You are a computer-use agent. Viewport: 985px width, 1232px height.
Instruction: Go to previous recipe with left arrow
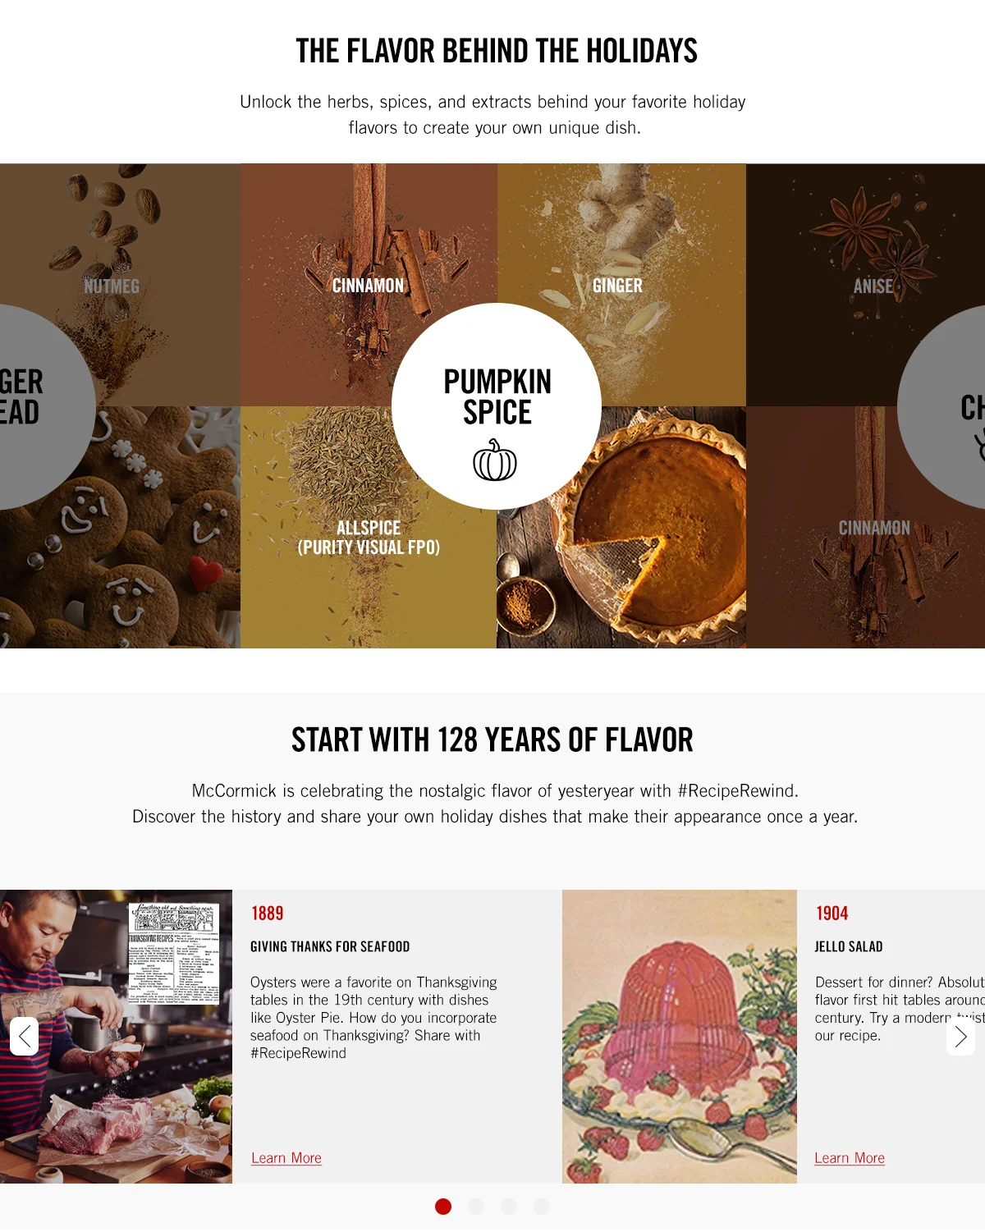pos(25,1037)
